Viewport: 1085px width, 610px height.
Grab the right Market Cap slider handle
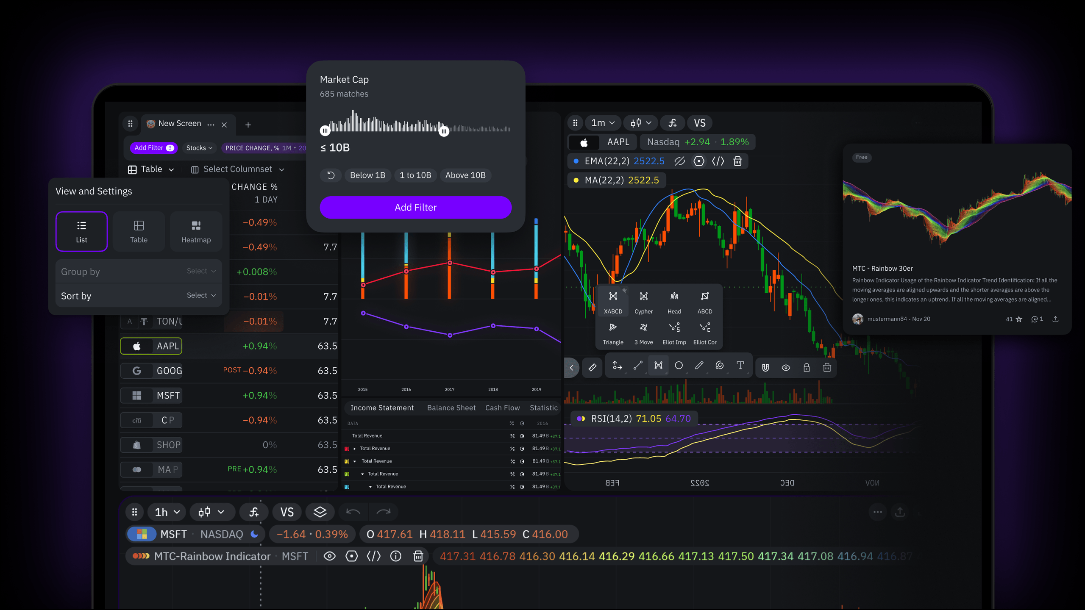click(443, 131)
